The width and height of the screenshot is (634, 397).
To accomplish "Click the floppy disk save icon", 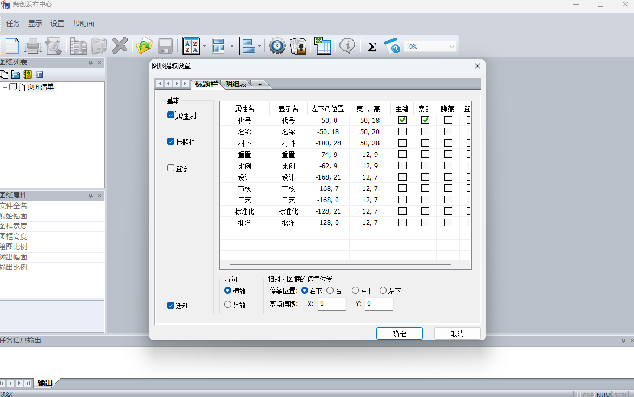I will [x=165, y=46].
